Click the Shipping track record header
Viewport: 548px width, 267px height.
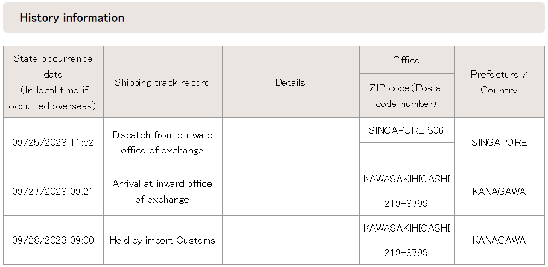[162, 82]
